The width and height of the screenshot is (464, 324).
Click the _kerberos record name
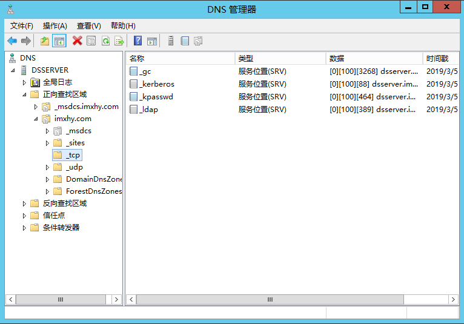point(157,84)
